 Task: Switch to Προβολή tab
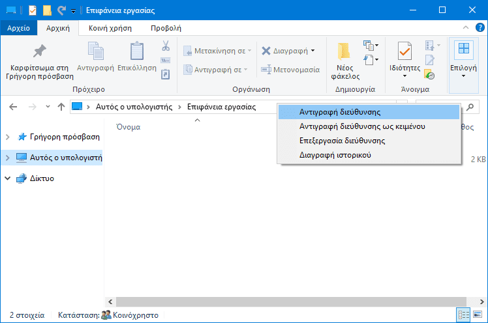click(x=166, y=28)
